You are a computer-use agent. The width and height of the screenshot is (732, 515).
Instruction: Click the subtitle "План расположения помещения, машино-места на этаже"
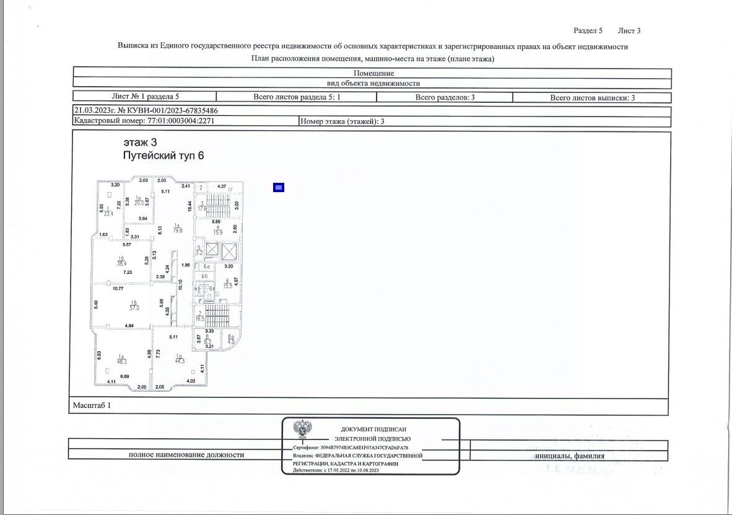[373, 58]
